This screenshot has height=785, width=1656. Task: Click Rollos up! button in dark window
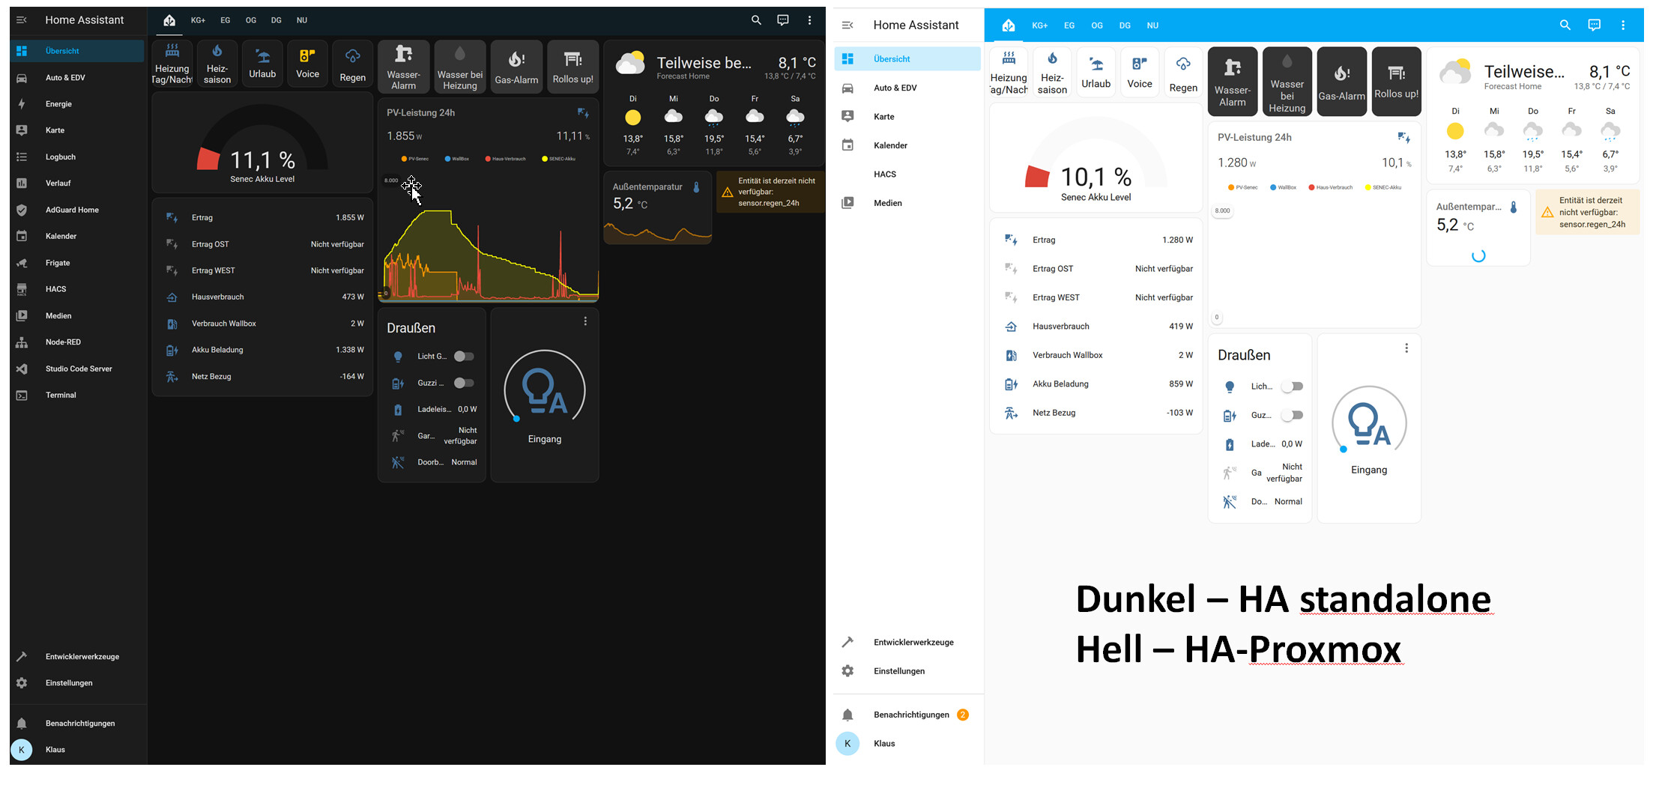click(572, 66)
